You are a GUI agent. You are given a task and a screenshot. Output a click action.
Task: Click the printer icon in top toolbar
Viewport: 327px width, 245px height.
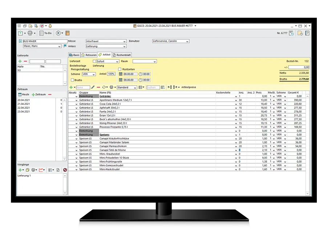tap(31, 33)
